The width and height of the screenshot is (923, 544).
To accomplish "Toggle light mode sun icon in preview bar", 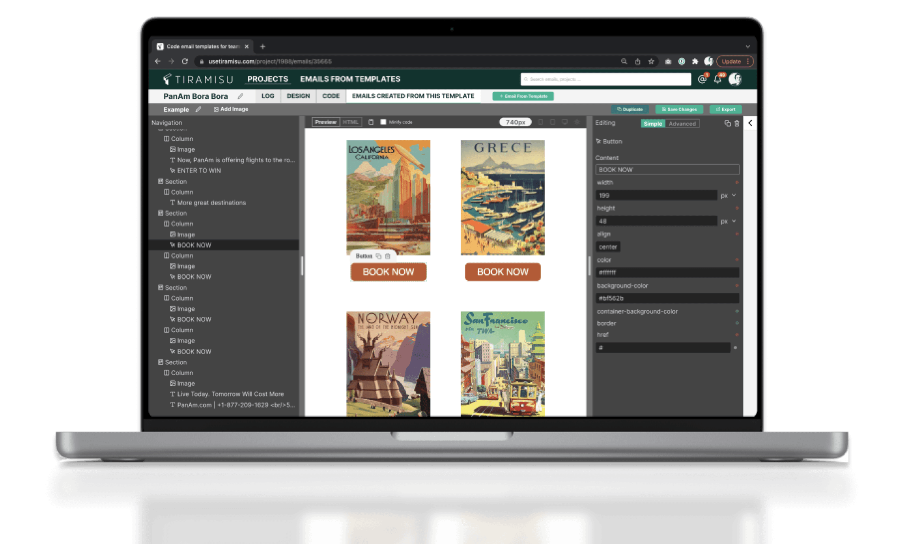I will pos(577,122).
